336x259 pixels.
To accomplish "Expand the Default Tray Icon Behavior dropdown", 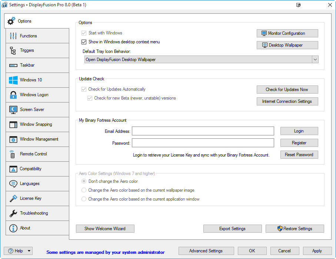I will tap(315, 60).
